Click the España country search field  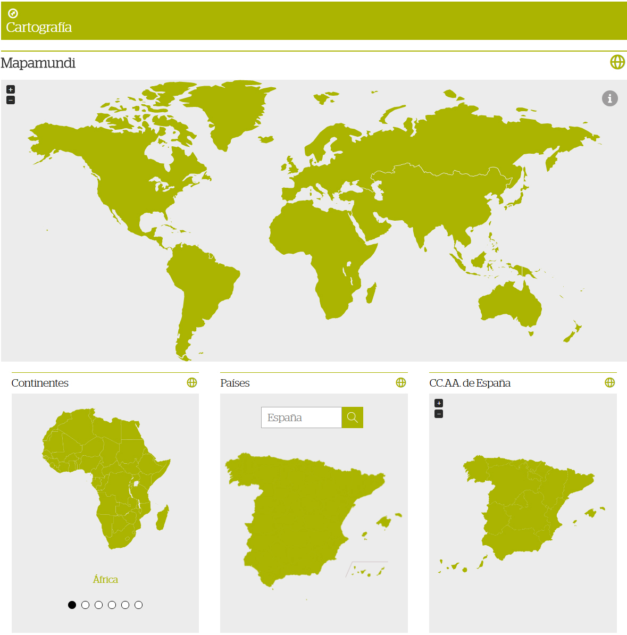pyautogui.click(x=301, y=417)
